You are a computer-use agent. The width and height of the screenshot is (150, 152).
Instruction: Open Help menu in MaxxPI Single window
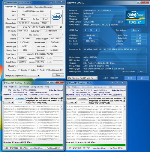pyautogui.click(x=47, y=87)
